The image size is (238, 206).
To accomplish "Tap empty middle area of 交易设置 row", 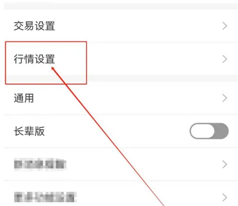I will 138,26.
